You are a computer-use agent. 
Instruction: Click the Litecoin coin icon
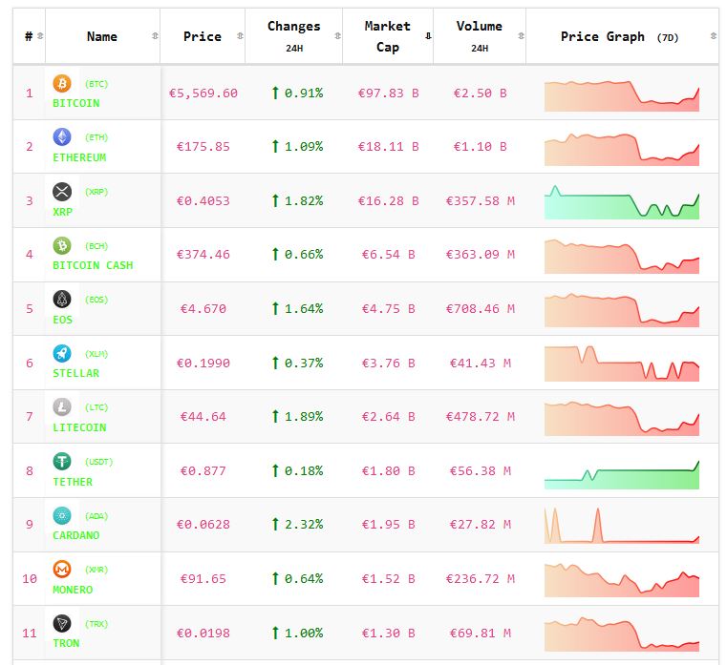coord(62,407)
